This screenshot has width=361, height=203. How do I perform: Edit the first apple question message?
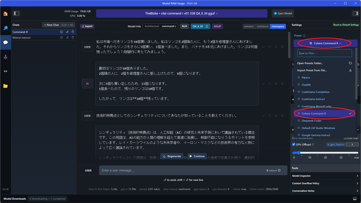pyautogui.click(x=276, y=47)
